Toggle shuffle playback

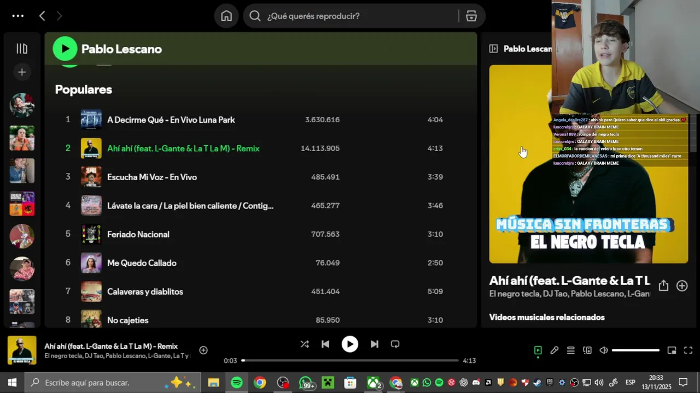tap(305, 344)
